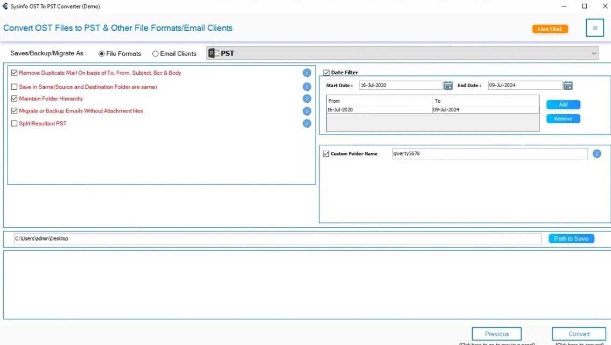Screen dimensions: 611x345
Task: Expand the PST format dropdown arrow
Action: click(594, 53)
